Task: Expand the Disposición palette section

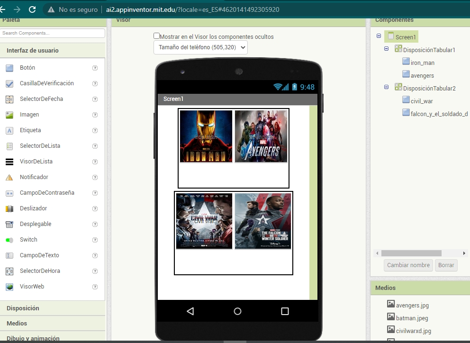Action: (x=53, y=308)
